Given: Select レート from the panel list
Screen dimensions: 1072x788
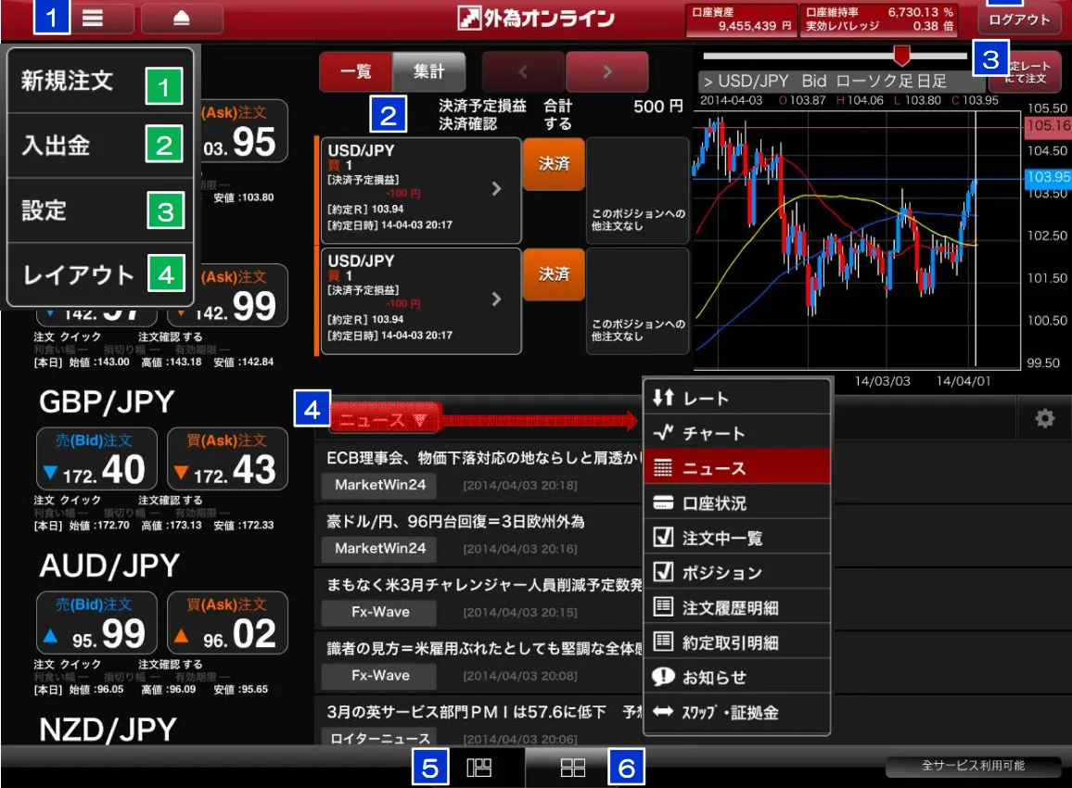Looking at the screenshot, I should pos(736,399).
